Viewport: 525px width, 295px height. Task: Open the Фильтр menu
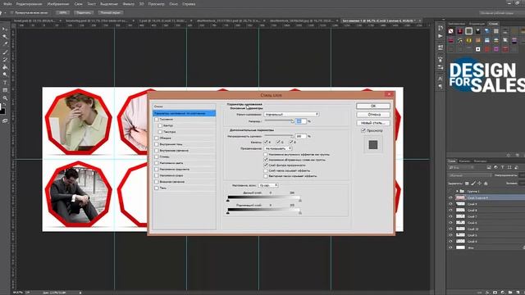click(x=128, y=4)
